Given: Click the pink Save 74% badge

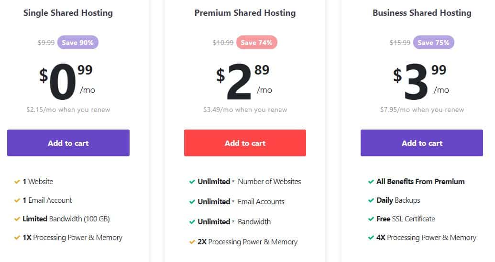Looking at the screenshot, I should [257, 43].
